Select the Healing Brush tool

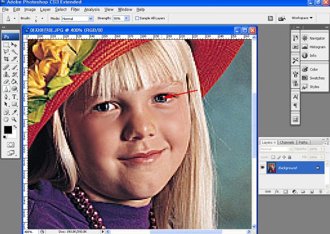click(x=6, y=67)
